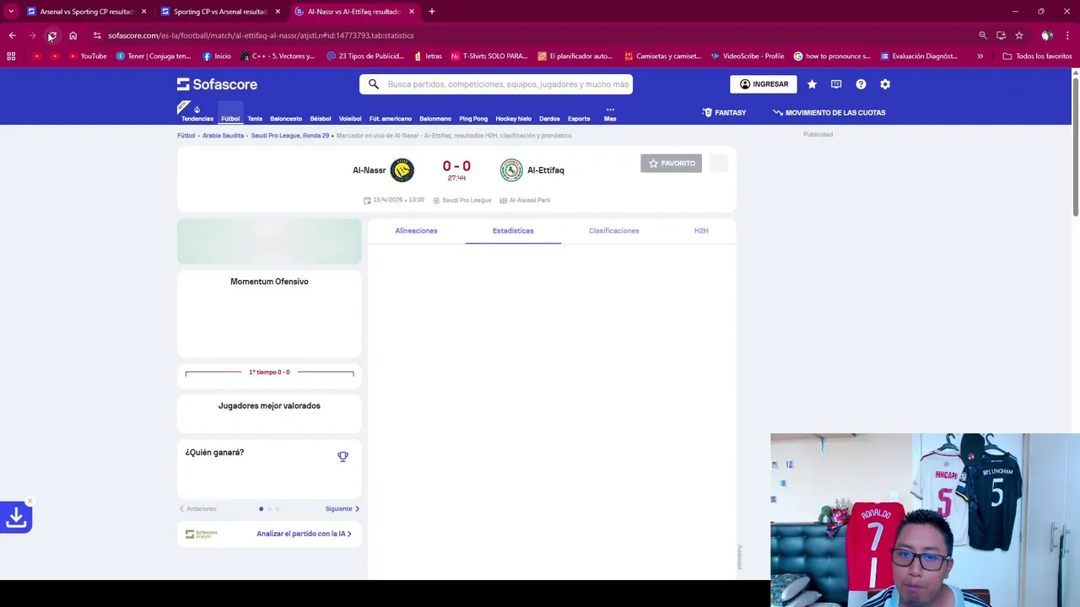The image size is (1080, 607).
Task: Open Movimiento de las cuotas
Action: point(829,112)
